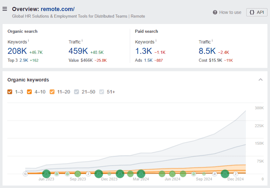The image size is (270, 188).
Task: Disable the 11–20 positions checkbox
Action: pyautogui.click(x=52, y=92)
